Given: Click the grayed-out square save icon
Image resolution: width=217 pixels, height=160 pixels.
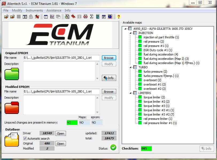Looking at the screenshot, I should click(x=19, y=17).
